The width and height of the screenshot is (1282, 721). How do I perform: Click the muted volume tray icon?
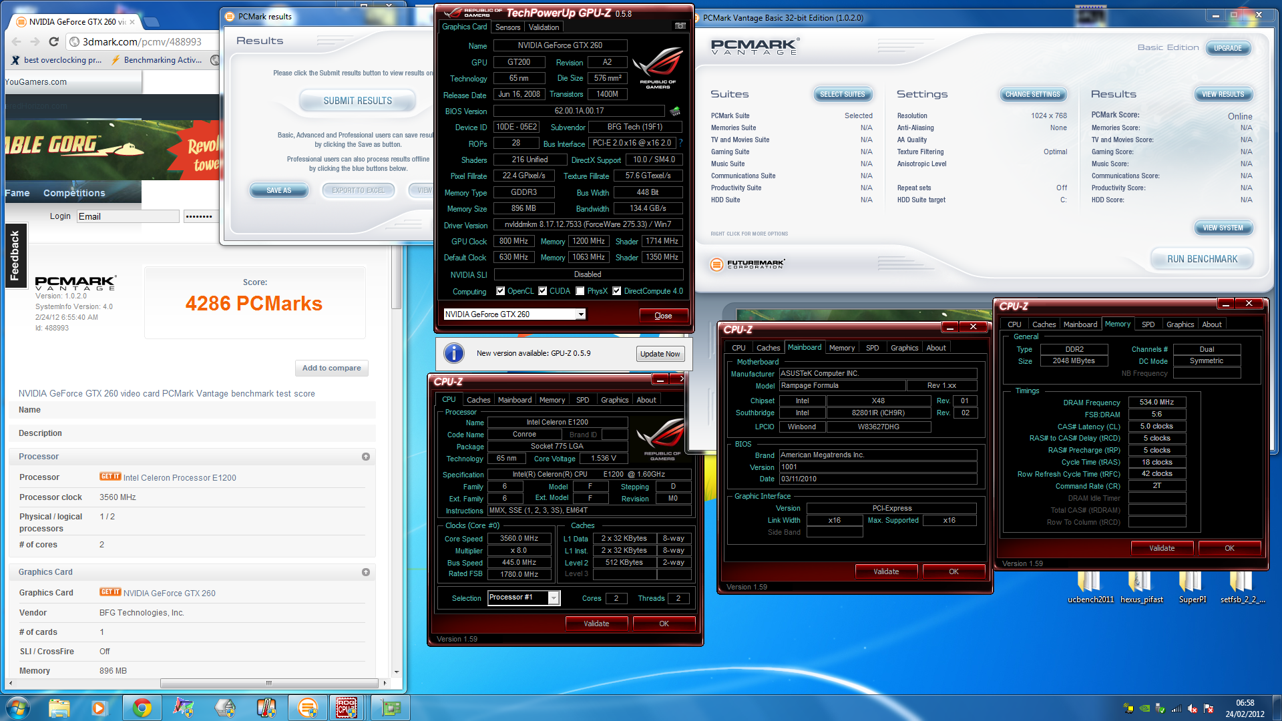(x=1193, y=708)
